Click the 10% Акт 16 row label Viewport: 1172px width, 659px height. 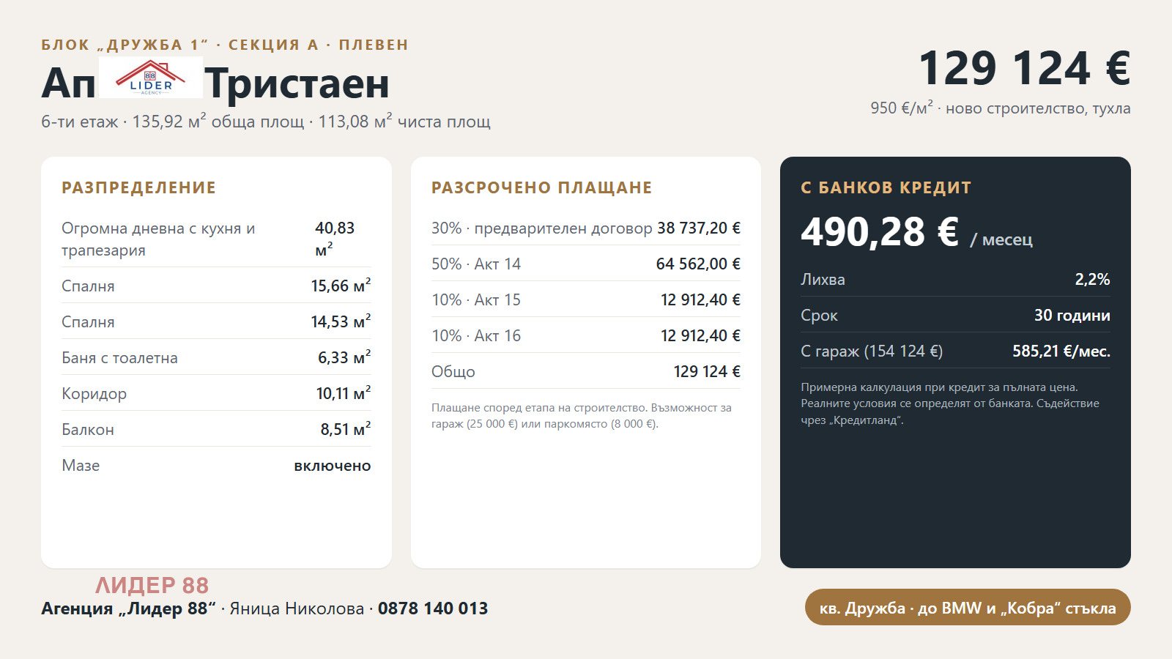(x=476, y=335)
